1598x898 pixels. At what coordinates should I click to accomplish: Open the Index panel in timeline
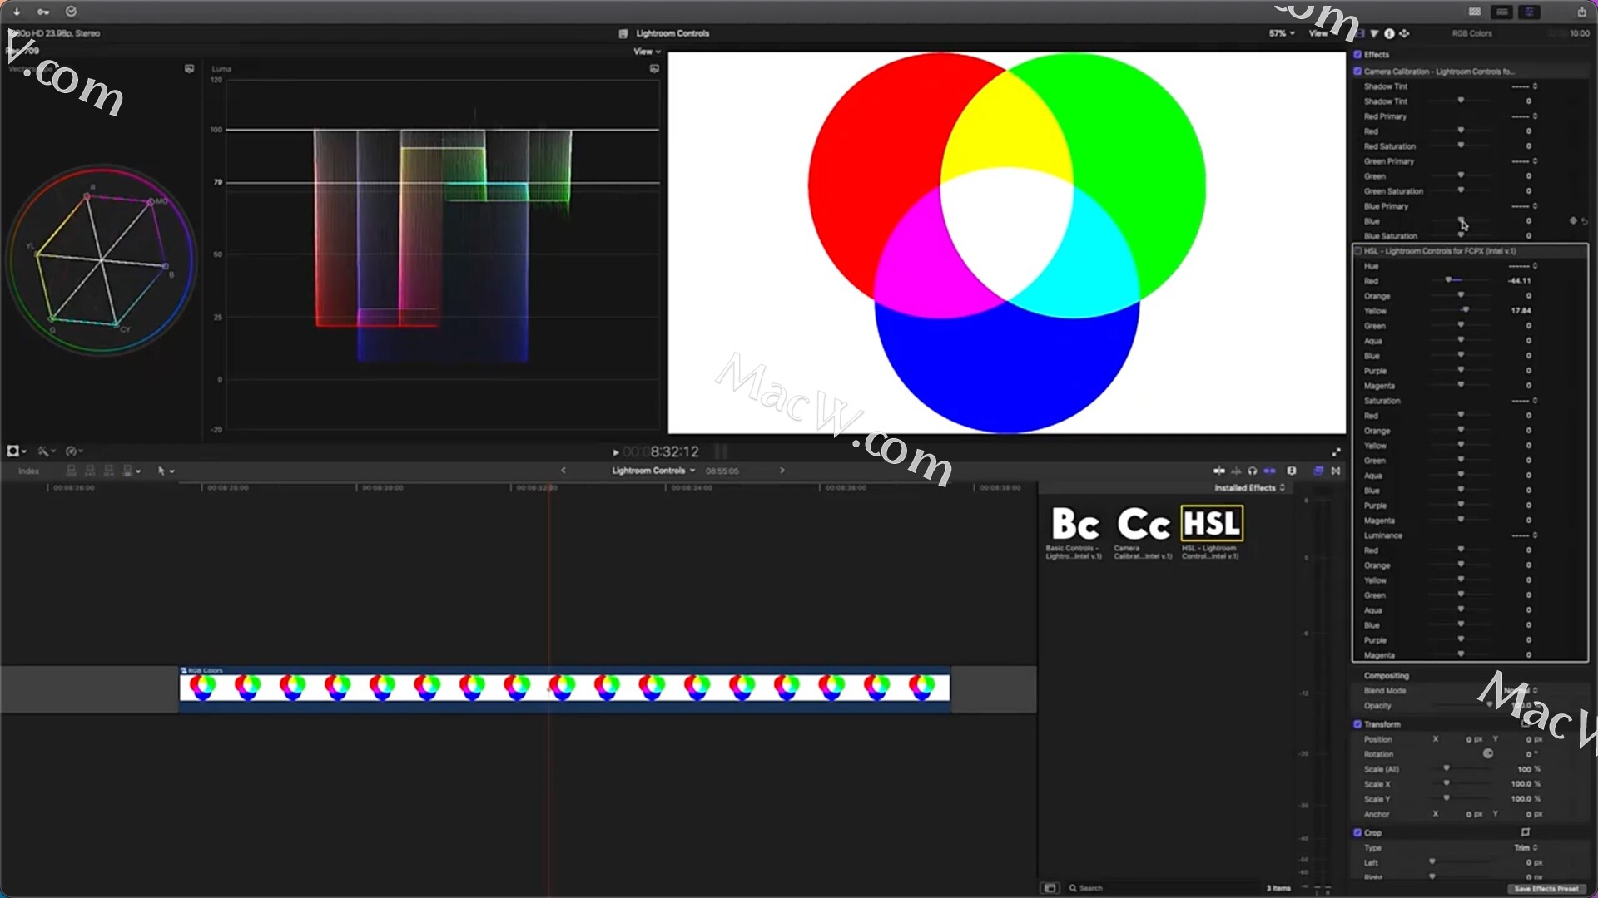click(29, 471)
